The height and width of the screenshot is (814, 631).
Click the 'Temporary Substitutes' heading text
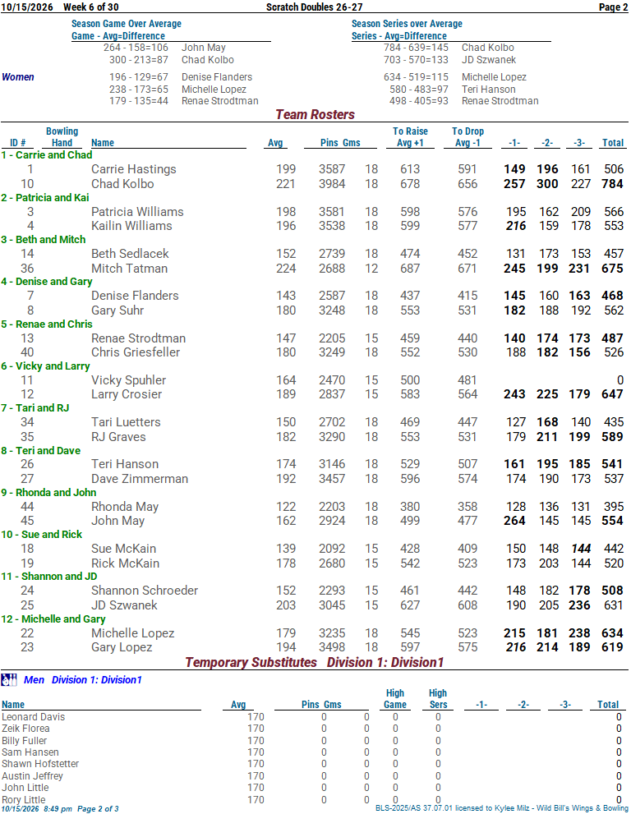click(251, 662)
